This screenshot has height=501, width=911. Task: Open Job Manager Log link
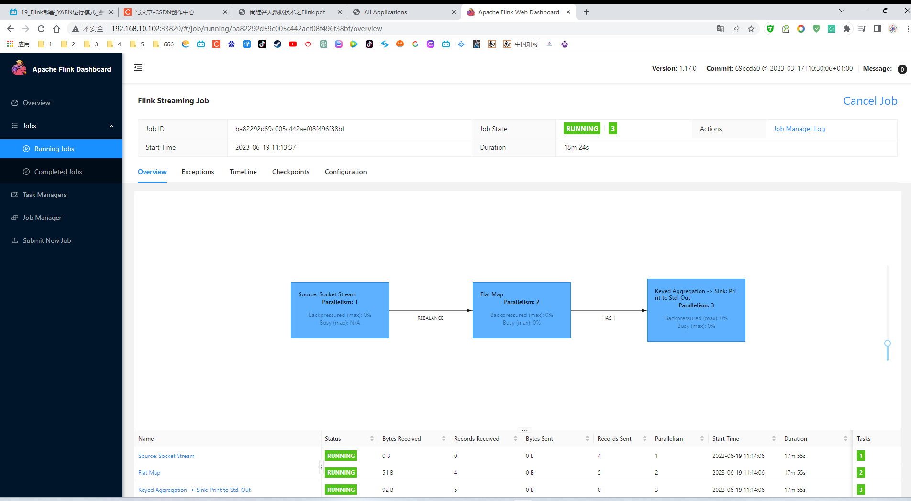point(799,129)
